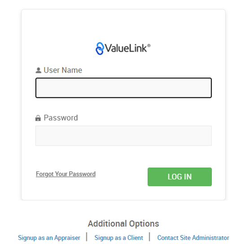Viewport: 241px width, 244px height.
Task: Open the Signup as an Appraiser link
Action: [49, 238]
